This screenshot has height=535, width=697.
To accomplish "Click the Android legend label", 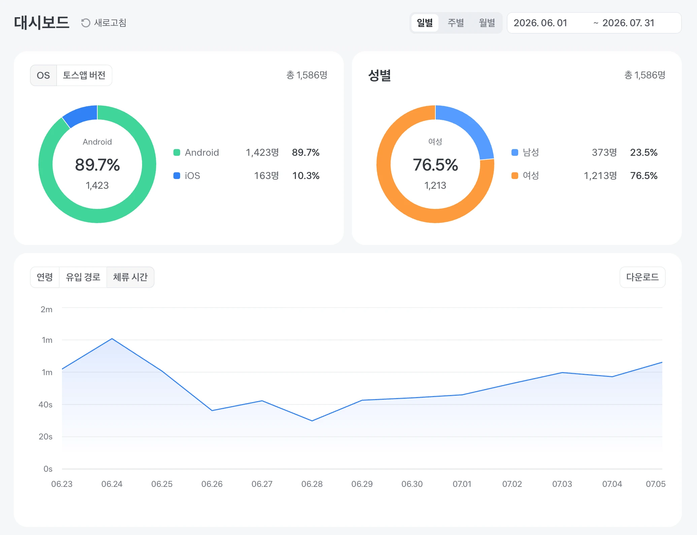I will tap(202, 152).
